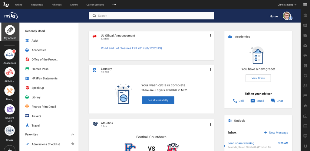Viewport: 310px width, 151px height.
Task: Select the Alumni top navigation item
Action: (x=74, y=5)
